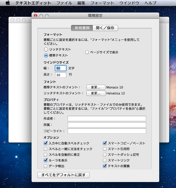Uncheck スマートコピー／ペースト
The height and width of the screenshot is (188, 176).
coord(105,143)
